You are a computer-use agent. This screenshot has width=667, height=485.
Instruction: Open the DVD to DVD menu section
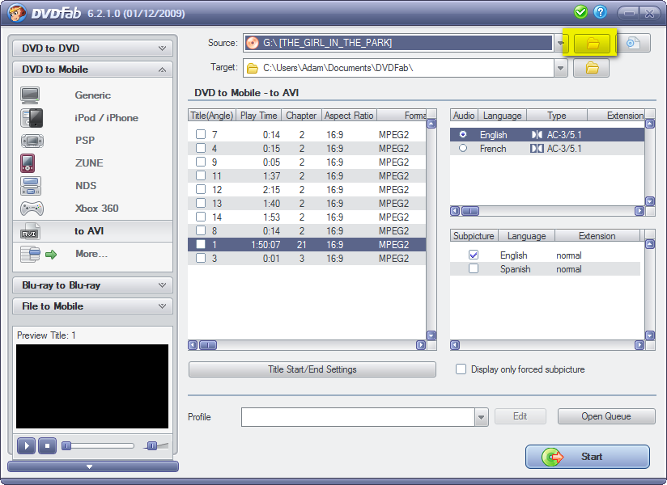coord(92,48)
